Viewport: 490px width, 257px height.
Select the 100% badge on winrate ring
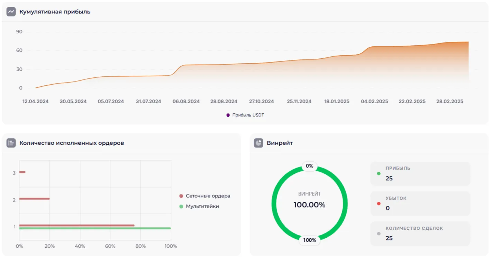click(x=309, y=240)
